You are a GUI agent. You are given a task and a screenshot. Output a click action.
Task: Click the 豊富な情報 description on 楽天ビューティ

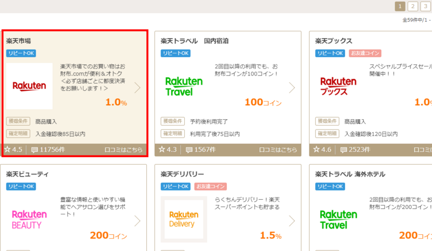coord(93,207)
